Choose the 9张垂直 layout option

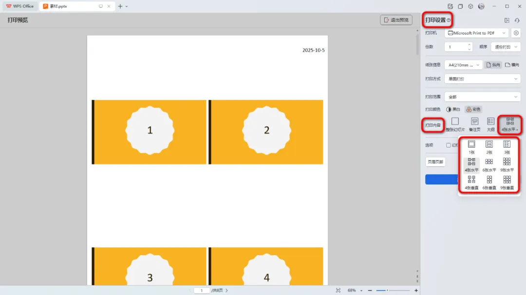tap(507, 183)
